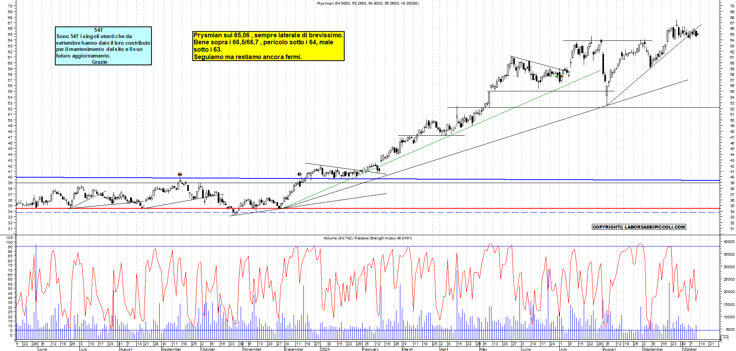Screen dimensions: 736x351
Task: Select 'Seguiamo ma restiamo ancora fermi.' line
Action: point(248,57)
